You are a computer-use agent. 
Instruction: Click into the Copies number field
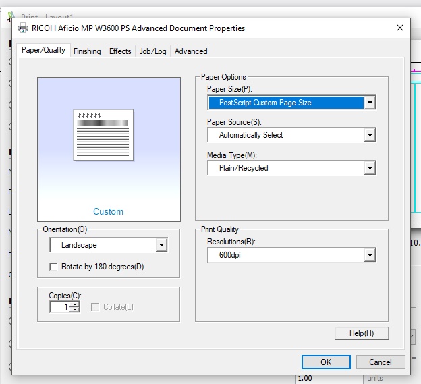pos(59,307)
